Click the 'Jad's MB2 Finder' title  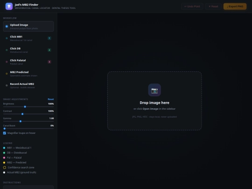pos(27,5)
